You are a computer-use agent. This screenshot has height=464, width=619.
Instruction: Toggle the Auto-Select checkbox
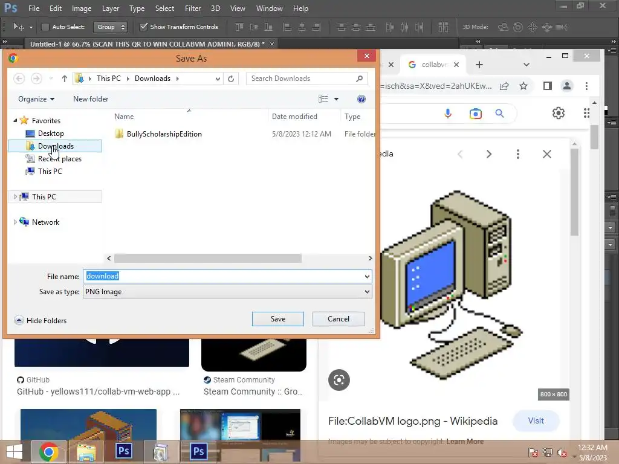click(45, 27)
